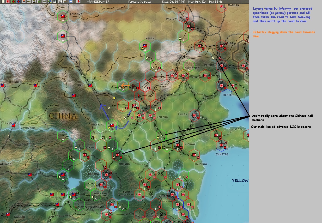Click the single yellow aircraft toolbar icon

[x=29, y=1]
